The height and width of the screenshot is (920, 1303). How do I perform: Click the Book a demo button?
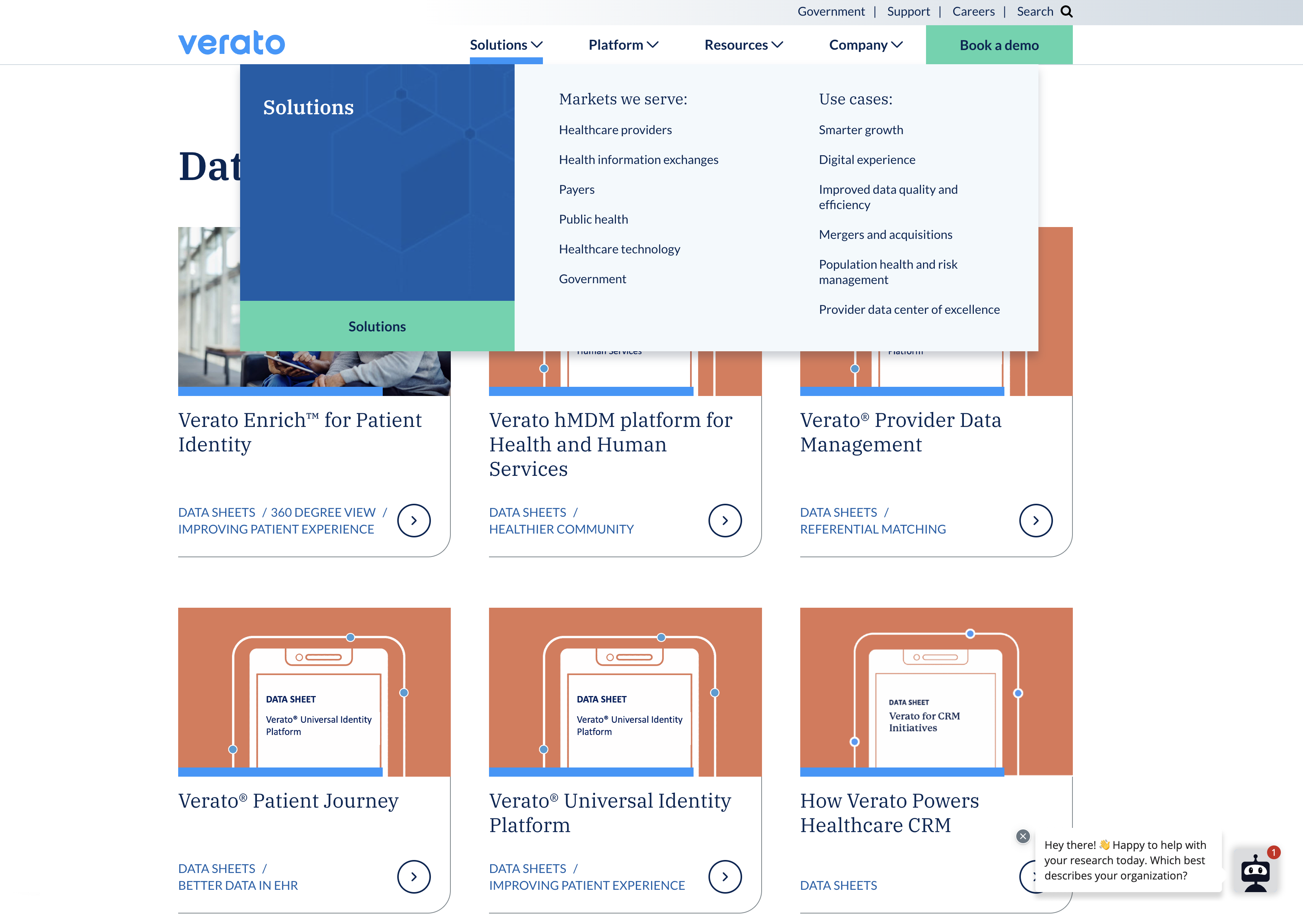[999, 45]
